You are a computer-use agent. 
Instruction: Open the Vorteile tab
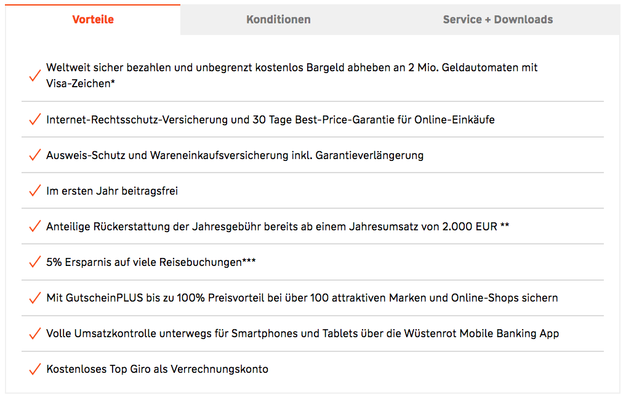93,20
